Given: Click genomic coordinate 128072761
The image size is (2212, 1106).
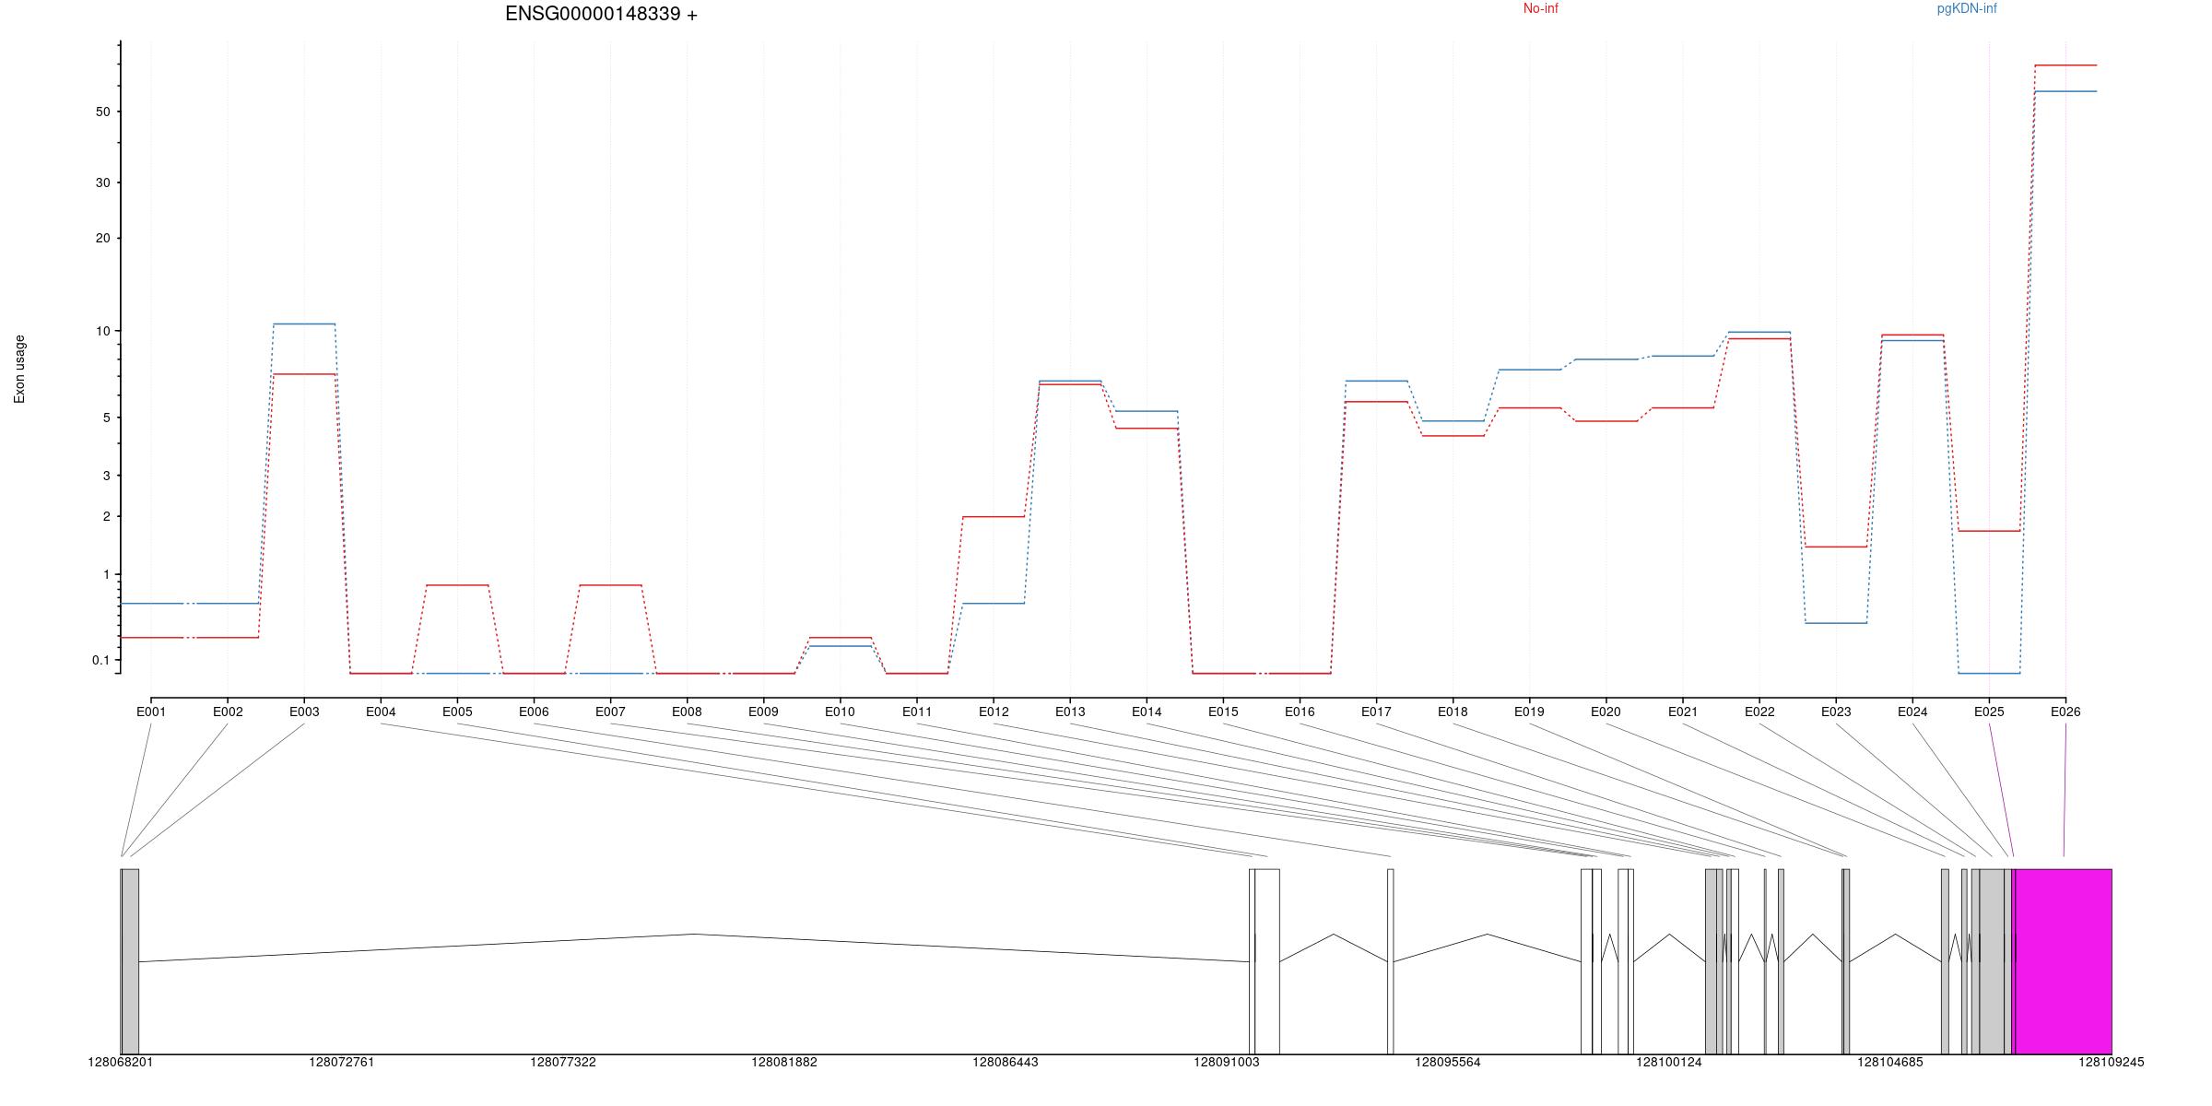Looking at the screenshot, I should click(342, 1062).
